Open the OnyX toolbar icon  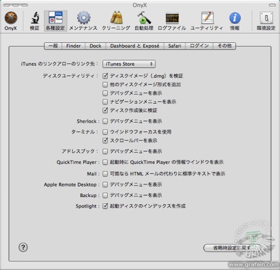point(10,21)
